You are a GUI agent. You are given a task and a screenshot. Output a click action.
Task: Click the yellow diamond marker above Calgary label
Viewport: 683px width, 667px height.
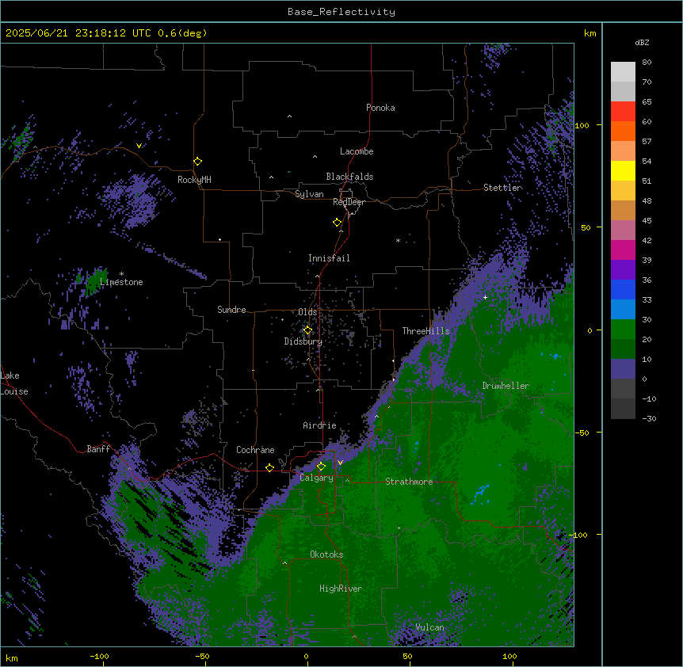321,467
